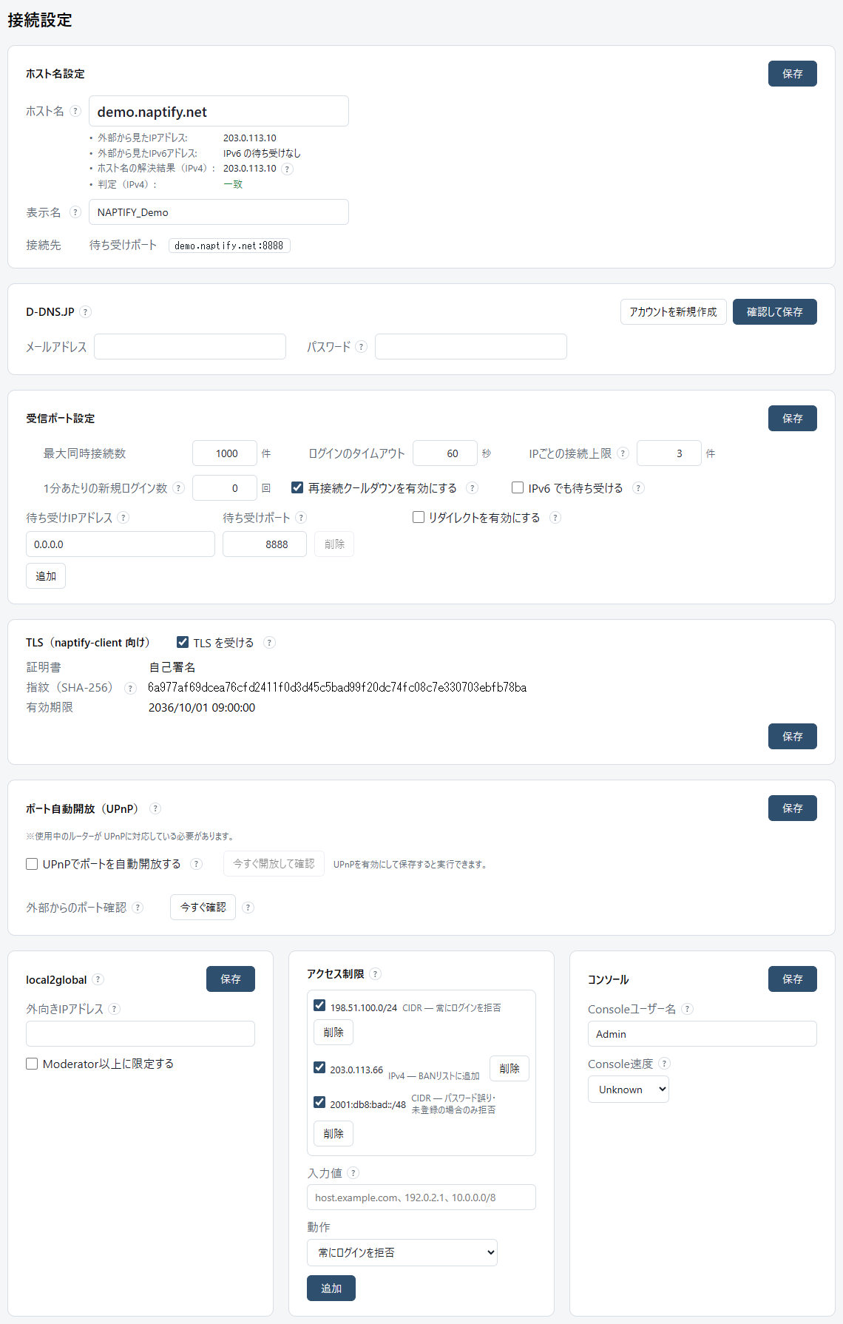The height and width of the screenshot is (1324, 843).
Task: Save the TLS section
Action: [793, 737]
